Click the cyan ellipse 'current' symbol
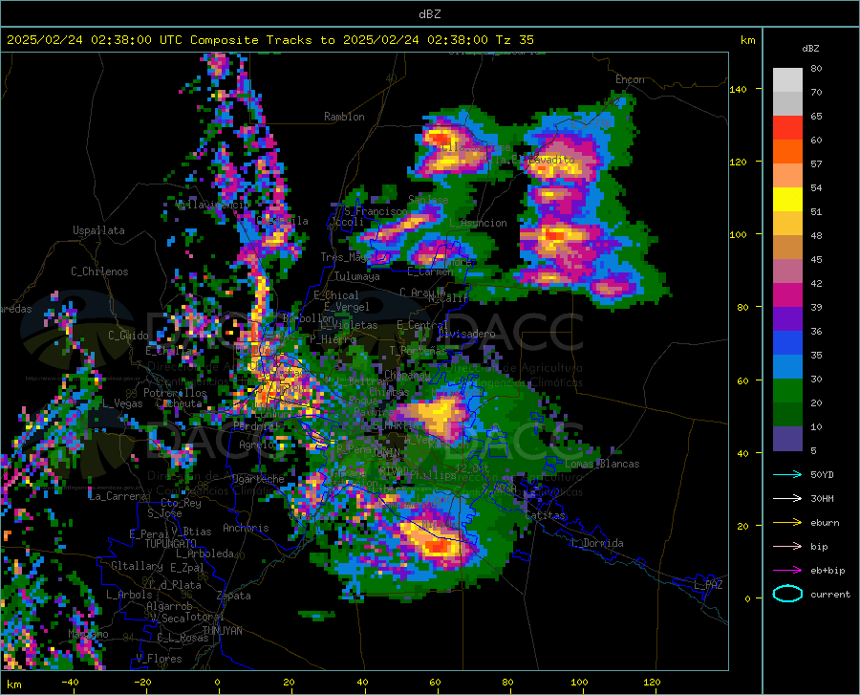Screen dimensions: 860x695 click(x=787, y=594)
